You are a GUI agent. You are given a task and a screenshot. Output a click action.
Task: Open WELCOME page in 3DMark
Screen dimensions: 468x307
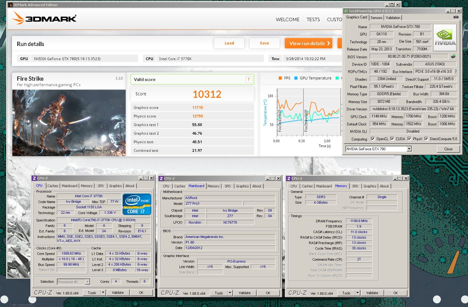[x=288, y=19]
